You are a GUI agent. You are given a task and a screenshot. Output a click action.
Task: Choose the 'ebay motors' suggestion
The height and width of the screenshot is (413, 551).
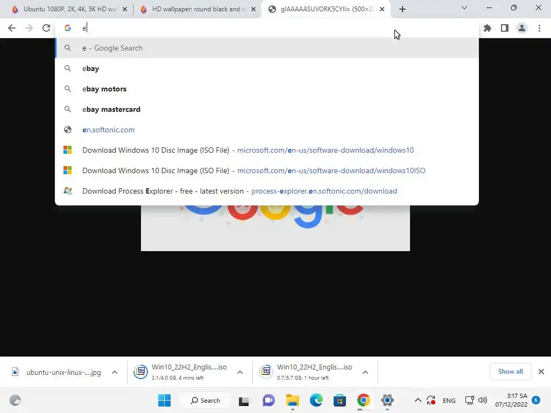pyautogui.click(x=267, y=89)
